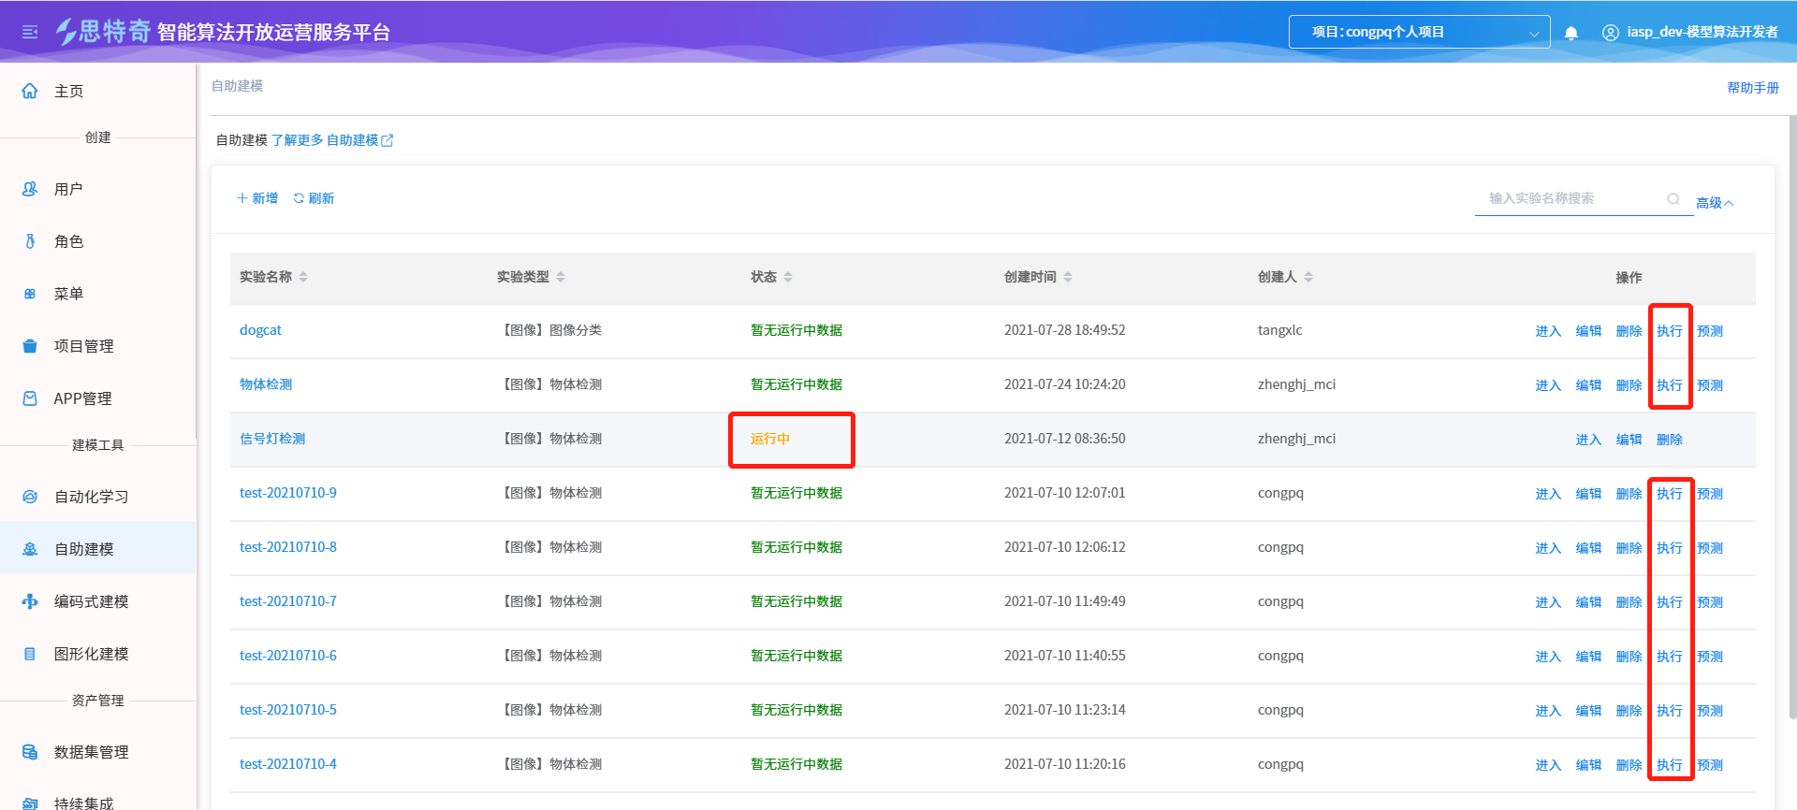This screenshot has width=1797, height=810.
Task: Open notifications bell icon
Action: click(1571, 33)
